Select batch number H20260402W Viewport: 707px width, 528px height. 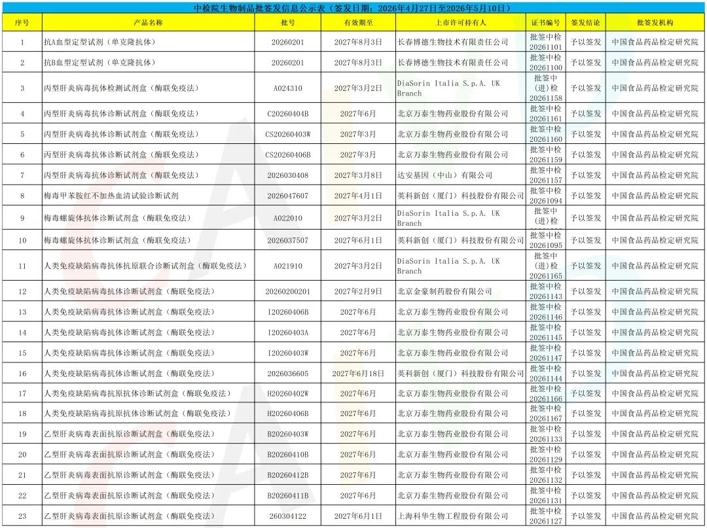pos(287,394)
